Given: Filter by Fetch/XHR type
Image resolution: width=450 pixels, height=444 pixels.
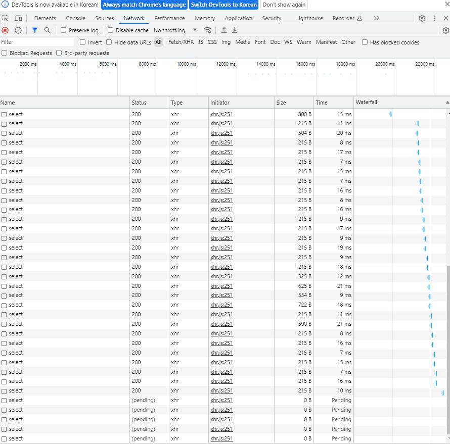Looking at the screenshot, I should (181, 42).
